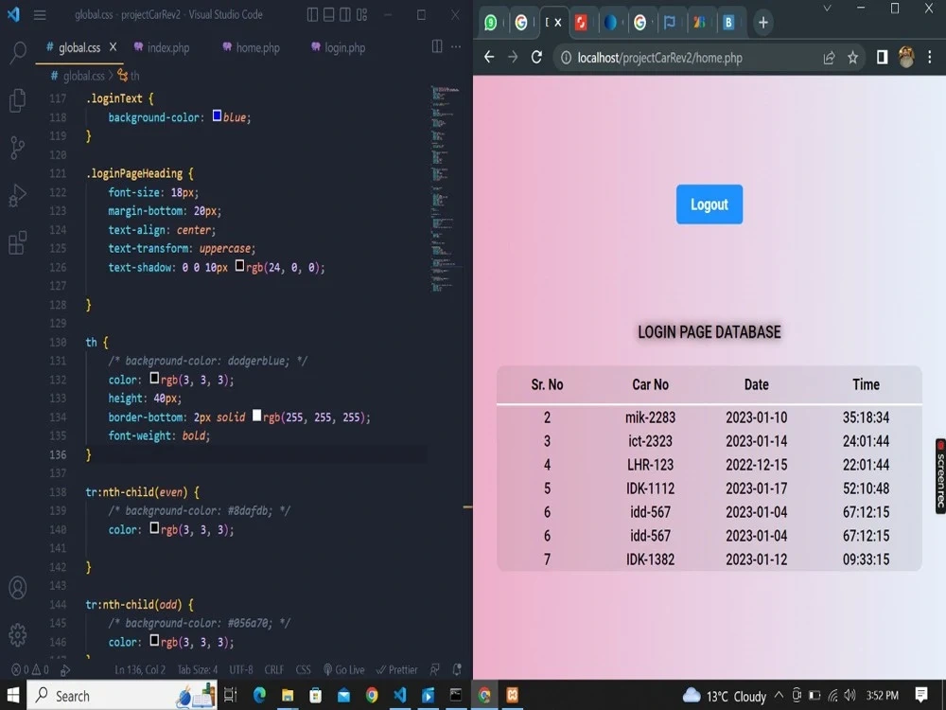Toggle Chrome side panel

pos(882,58)
